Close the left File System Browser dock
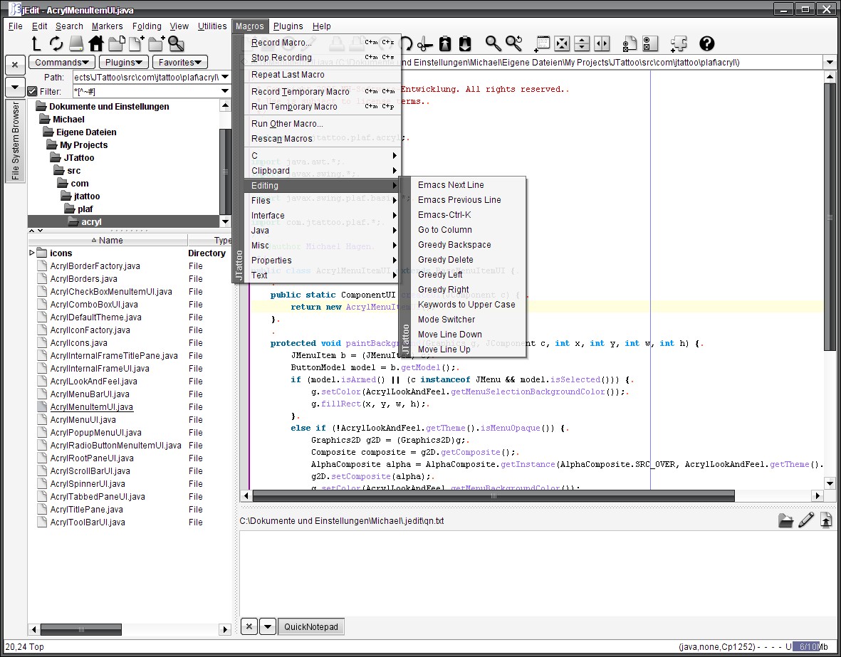841x657 pixels. [15, 65]
